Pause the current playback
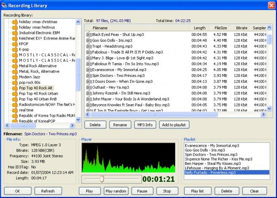Image resolution: width=277 pixels, height=198 pixels. [142, 191]
